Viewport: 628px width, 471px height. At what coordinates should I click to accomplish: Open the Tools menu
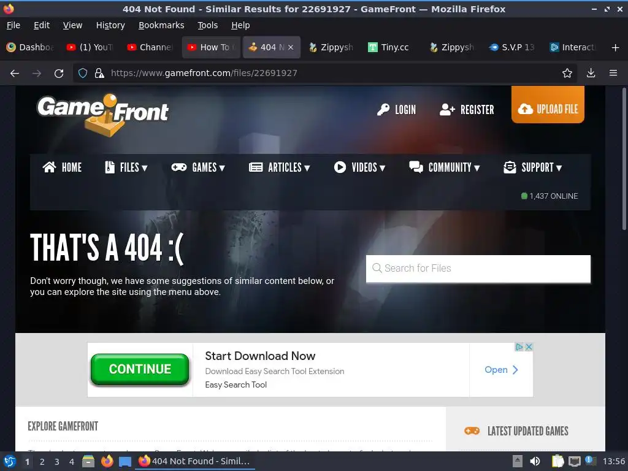(207, 25)
